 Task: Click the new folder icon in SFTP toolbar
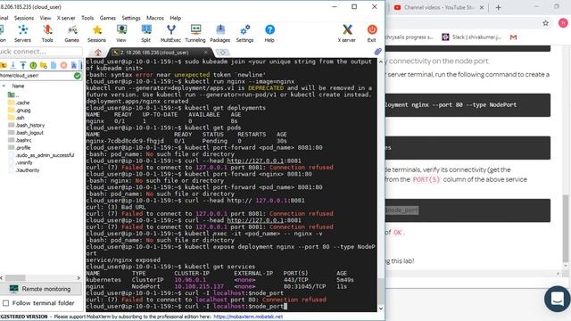44,65
